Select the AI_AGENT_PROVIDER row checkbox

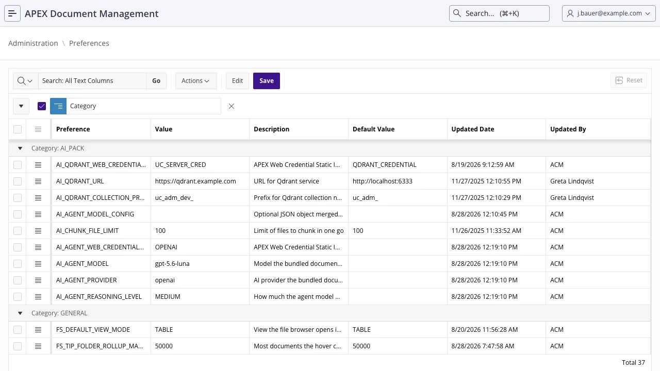coord(18,280)
